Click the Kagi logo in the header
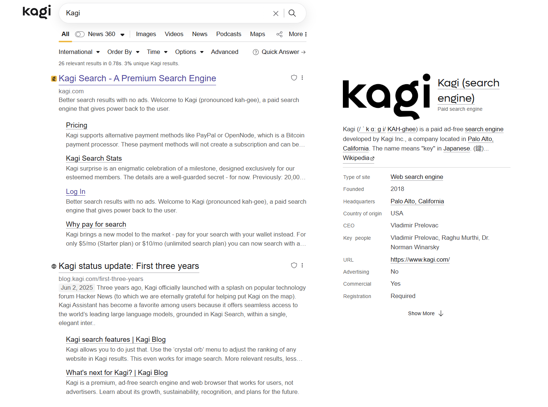The height and width of the screenshot is (407, 548). (x=36, y=12)
